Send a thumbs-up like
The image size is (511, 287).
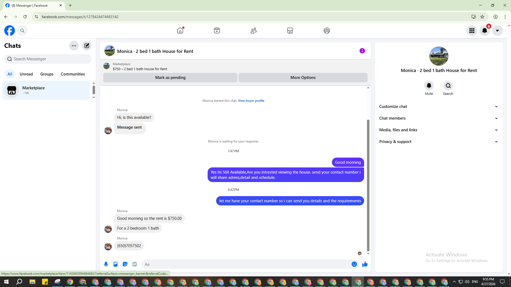(x=365, y=264)
